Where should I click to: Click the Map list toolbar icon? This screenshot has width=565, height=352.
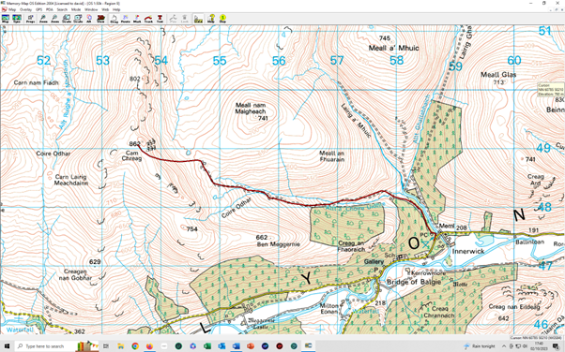[5, 19]
